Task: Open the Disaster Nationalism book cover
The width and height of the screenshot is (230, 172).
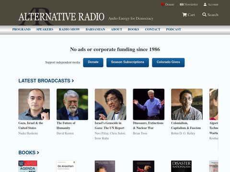Action: (x=181, y=166)
